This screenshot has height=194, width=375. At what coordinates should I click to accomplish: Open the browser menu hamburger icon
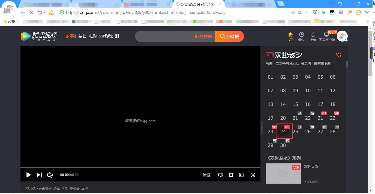click(x=330, y=4)
